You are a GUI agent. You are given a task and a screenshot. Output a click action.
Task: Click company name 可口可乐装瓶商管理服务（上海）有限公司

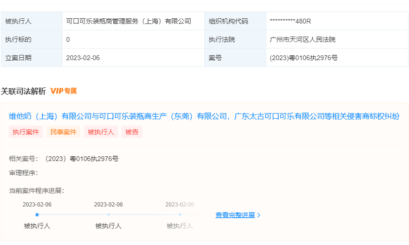point(129,22)
